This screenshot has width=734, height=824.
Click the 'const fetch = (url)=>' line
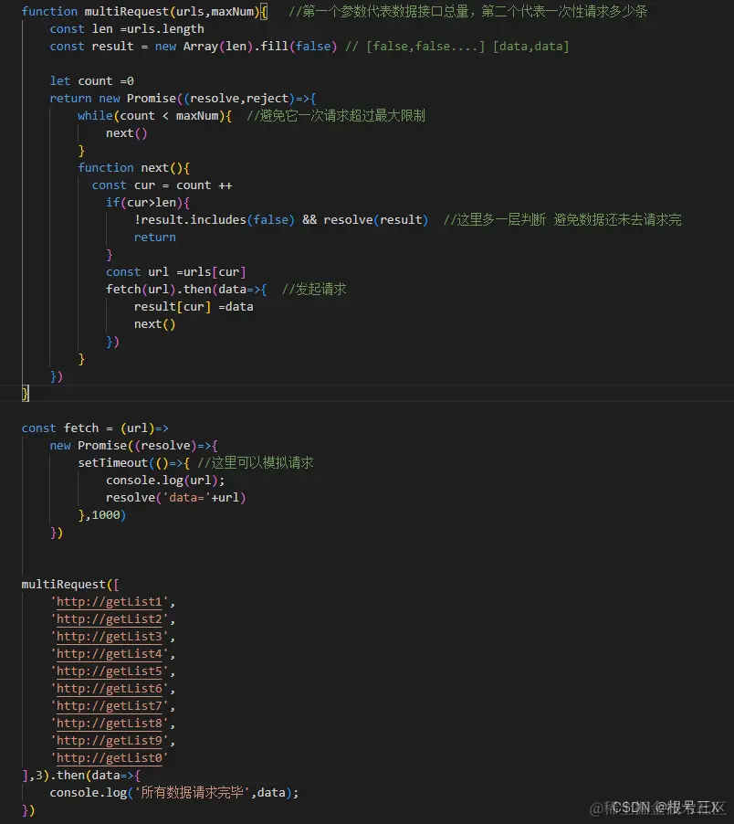pyautogui.click(x=95, y=428)
